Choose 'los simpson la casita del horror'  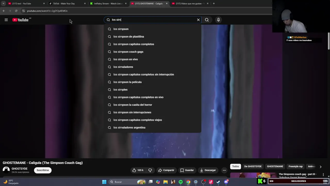[152, 105]
